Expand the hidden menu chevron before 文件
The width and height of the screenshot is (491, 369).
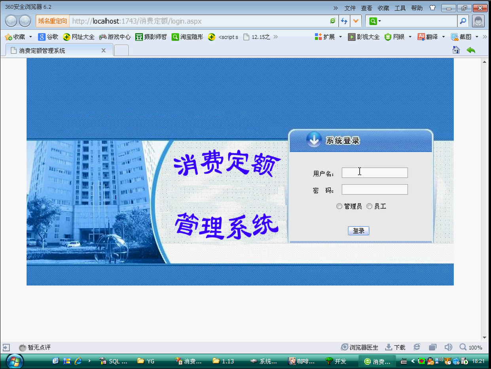(x=336, y=8)
